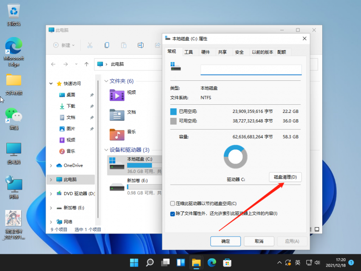The width and height of the screenshot is (361, 271).
Task: Click the drive label text field
Action: pyautogui.click(x=250, y=70)
